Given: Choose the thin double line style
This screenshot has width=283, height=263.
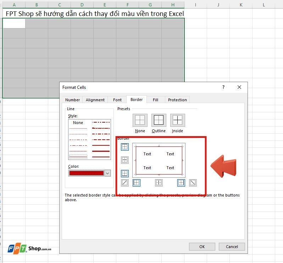Looking at the screenshot, I should pos(101,157).
